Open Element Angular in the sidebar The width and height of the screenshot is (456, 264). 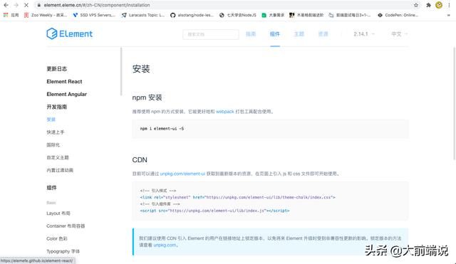(66, 94)
